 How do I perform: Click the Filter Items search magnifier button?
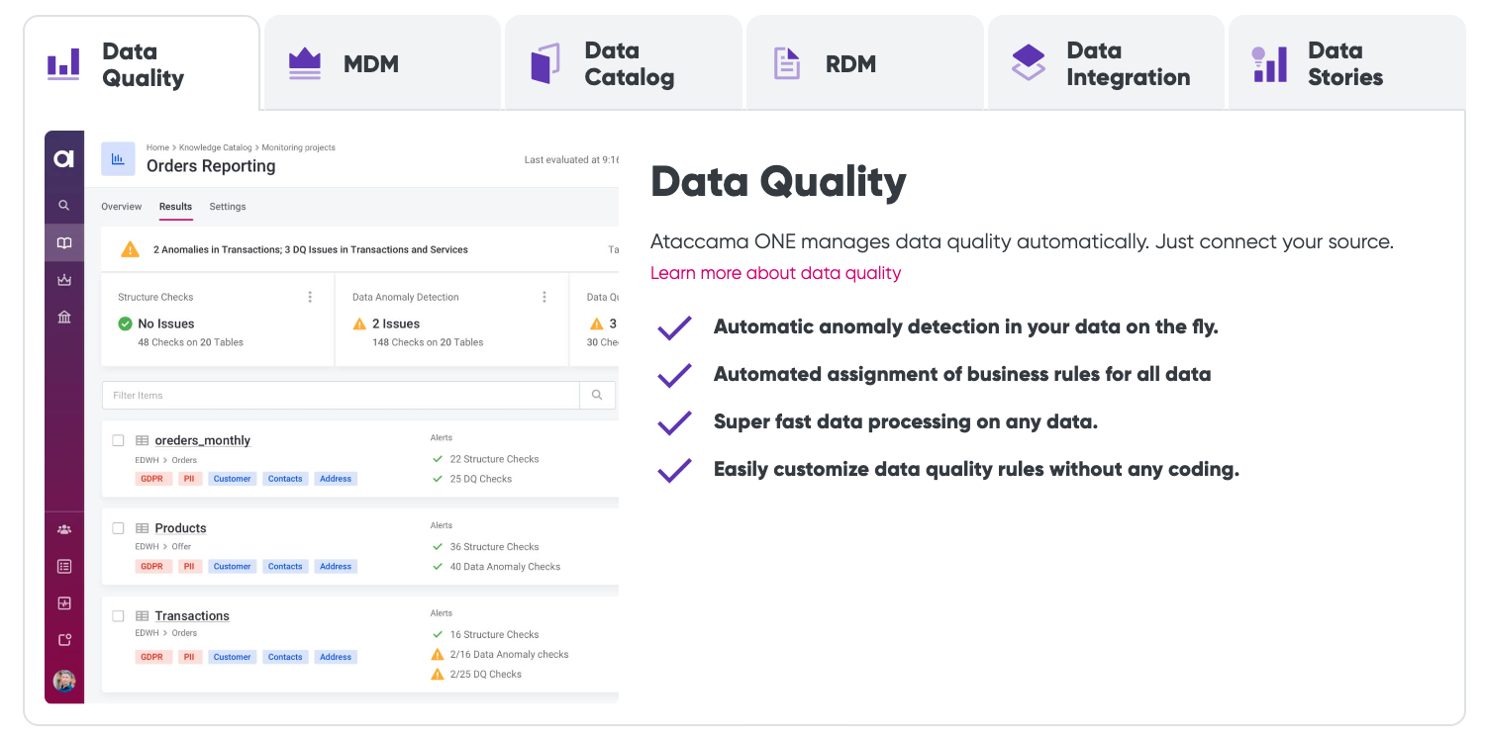pos(597,396)
